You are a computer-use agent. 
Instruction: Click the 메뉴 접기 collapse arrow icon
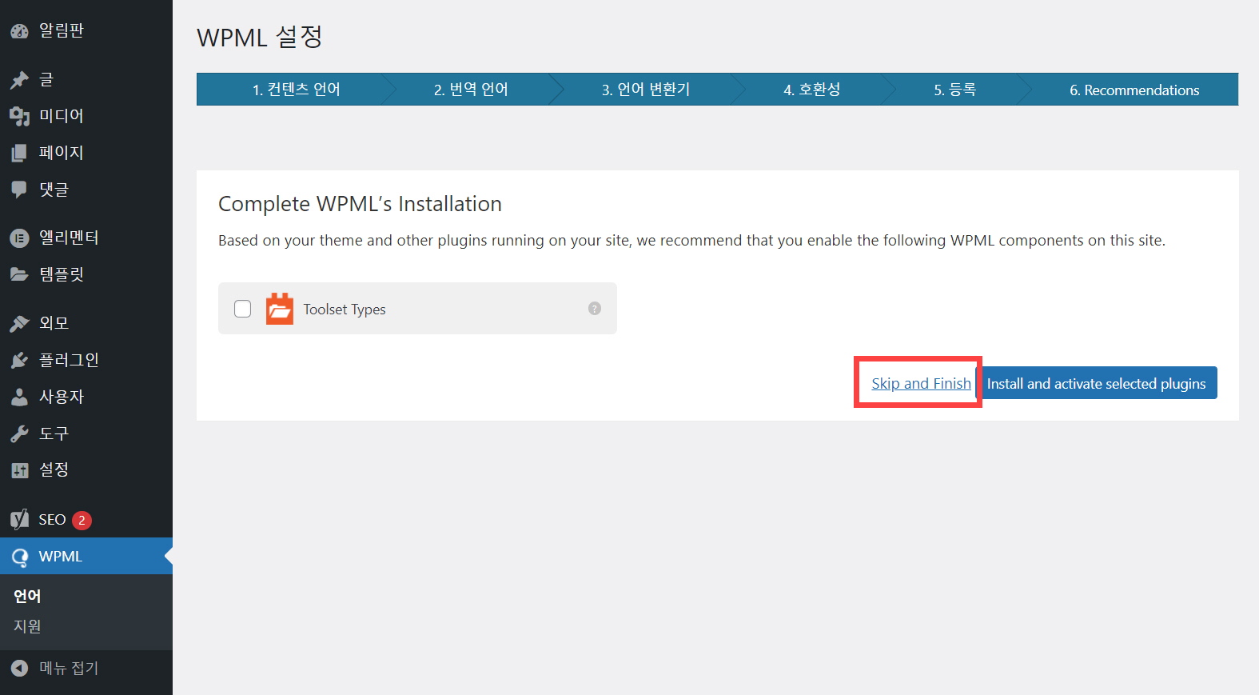pos(19,668)
